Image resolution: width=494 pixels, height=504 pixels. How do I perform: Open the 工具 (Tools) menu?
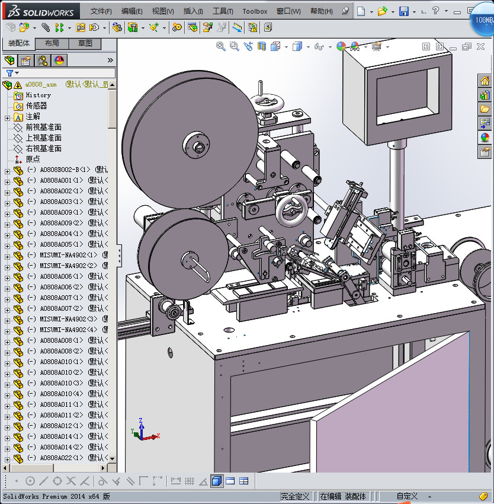tap(223, 11)
